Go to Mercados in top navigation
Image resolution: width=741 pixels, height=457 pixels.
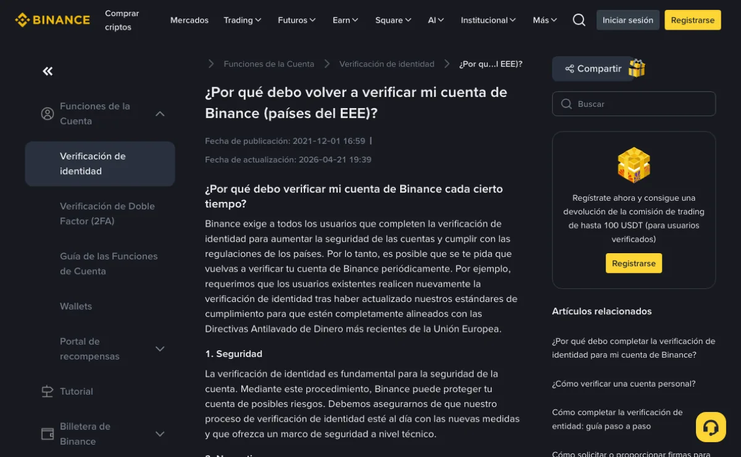click(x=189, y=20)
